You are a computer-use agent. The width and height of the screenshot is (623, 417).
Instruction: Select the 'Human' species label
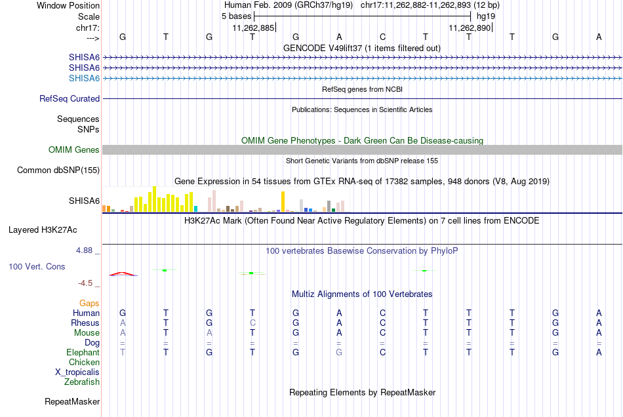(x=86, y=313)
